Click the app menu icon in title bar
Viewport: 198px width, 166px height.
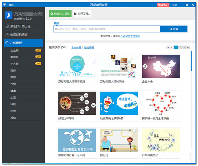4,5
